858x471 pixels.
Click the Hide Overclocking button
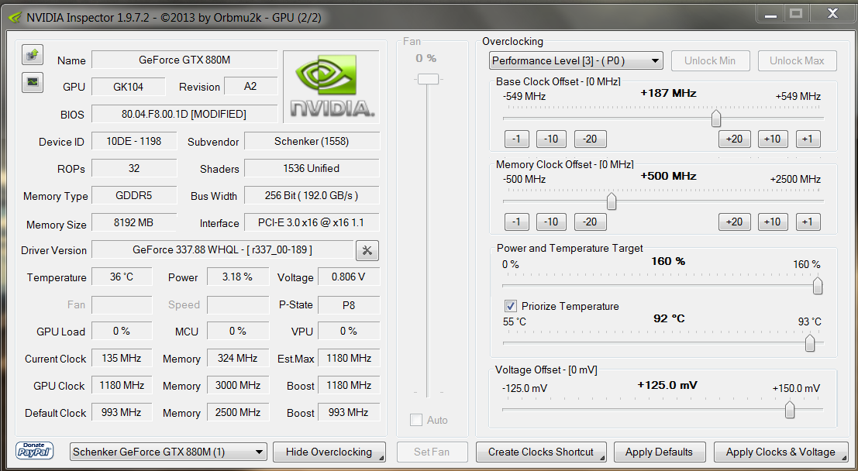[x=329, y=452]
